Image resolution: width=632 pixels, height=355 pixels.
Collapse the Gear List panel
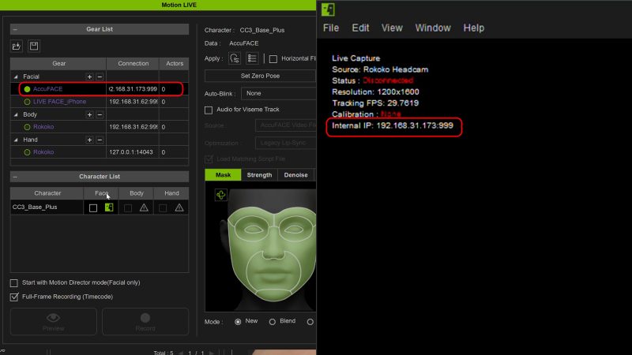(x=15, y=29)
